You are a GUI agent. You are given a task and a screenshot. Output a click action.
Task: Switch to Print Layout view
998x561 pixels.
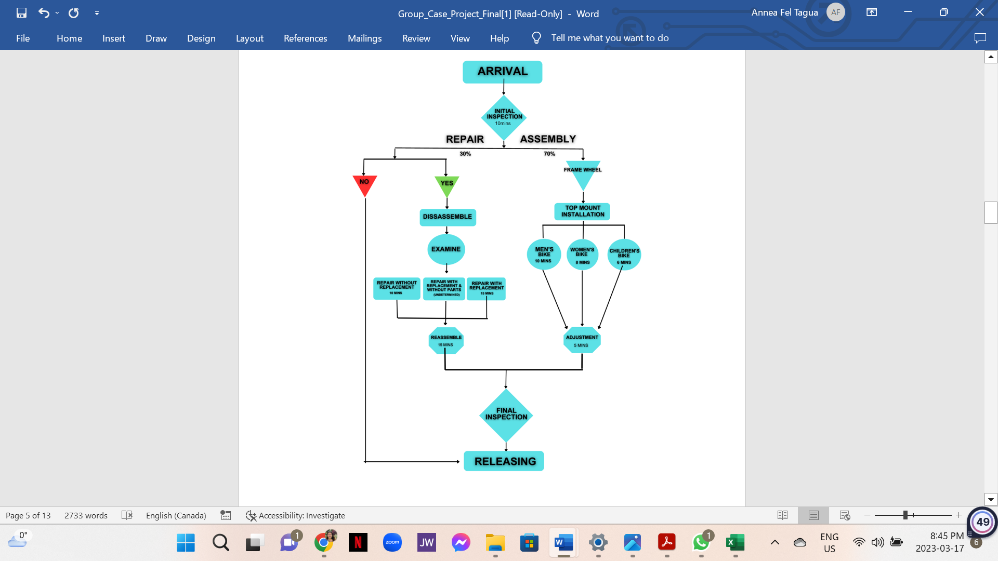click(x=813, y=515)
